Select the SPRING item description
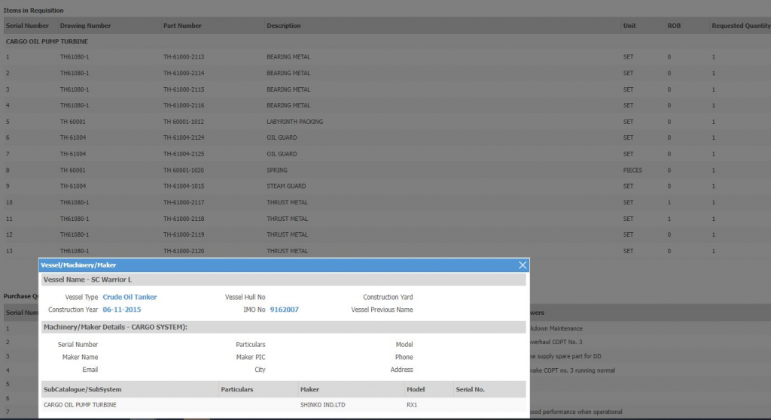The width and height of the screenshot is (771, 420). [x=276, y=171]
